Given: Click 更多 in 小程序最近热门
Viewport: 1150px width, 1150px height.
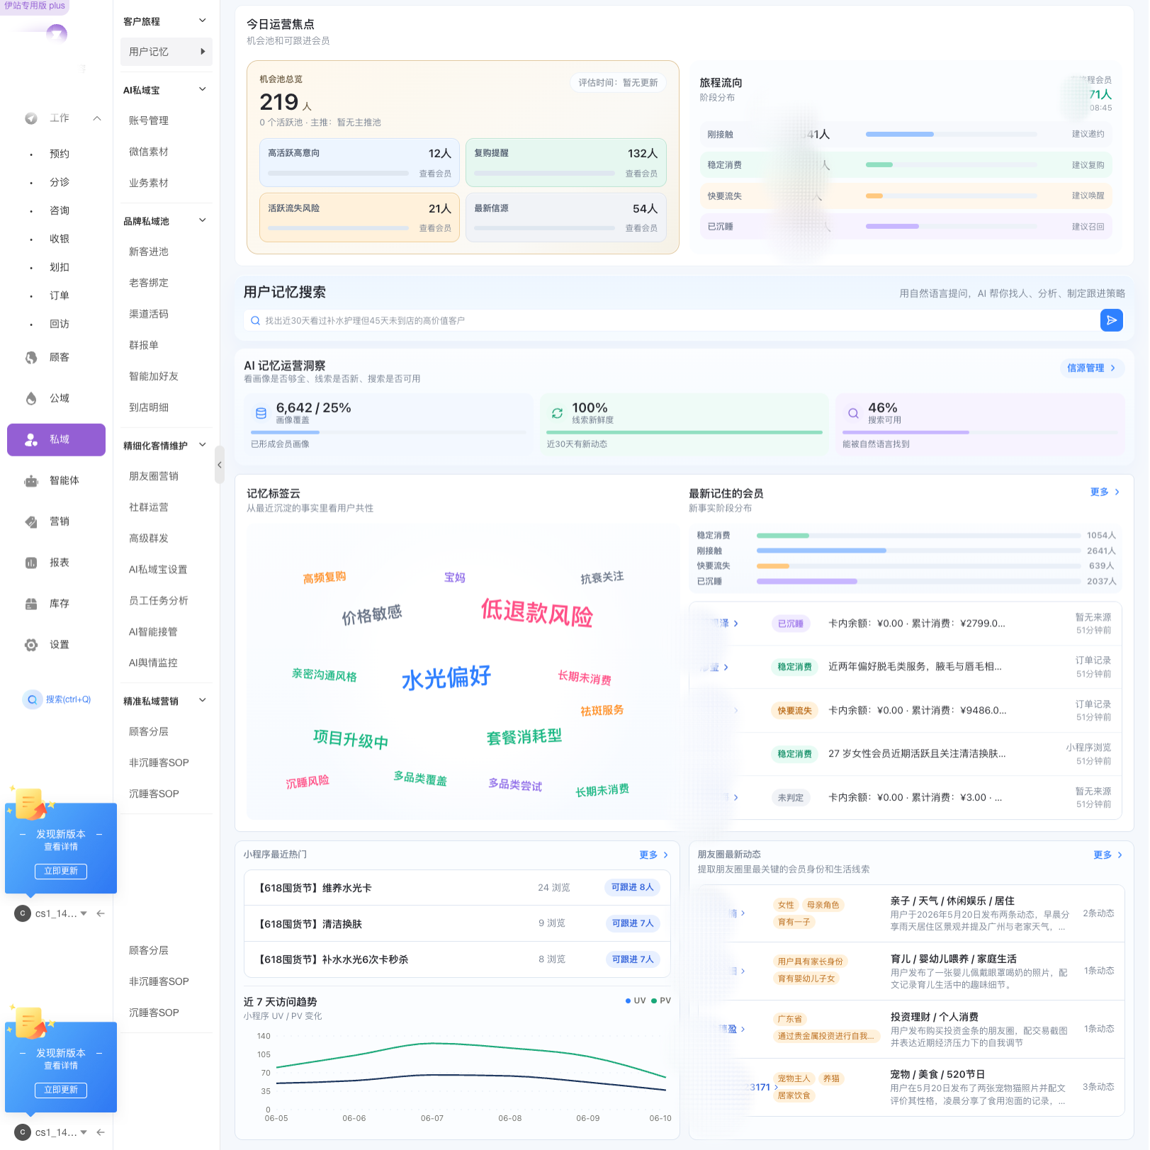Looking at the screenshot, I should click(x=653, y=855).
